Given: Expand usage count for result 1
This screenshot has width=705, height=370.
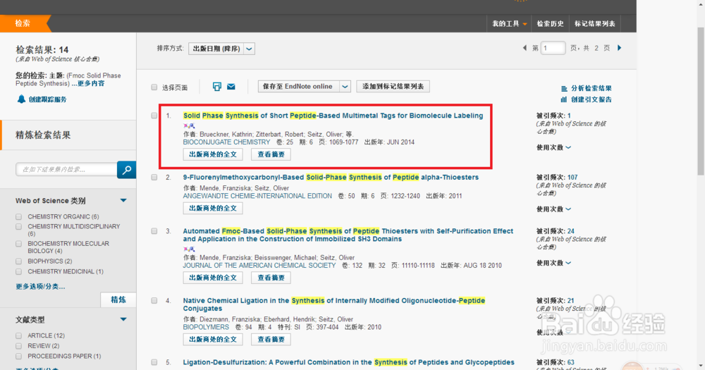Looking at the screenshot, I should pyautogui.click(x=553, y=147).
